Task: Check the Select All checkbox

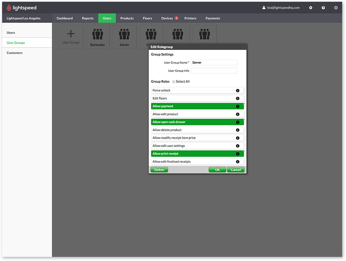Action: click(x=174, y=82)
